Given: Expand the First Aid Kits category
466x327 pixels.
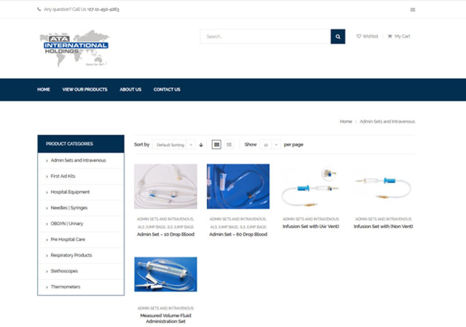Looking at the screenshot, I should (x=63, y=176).
